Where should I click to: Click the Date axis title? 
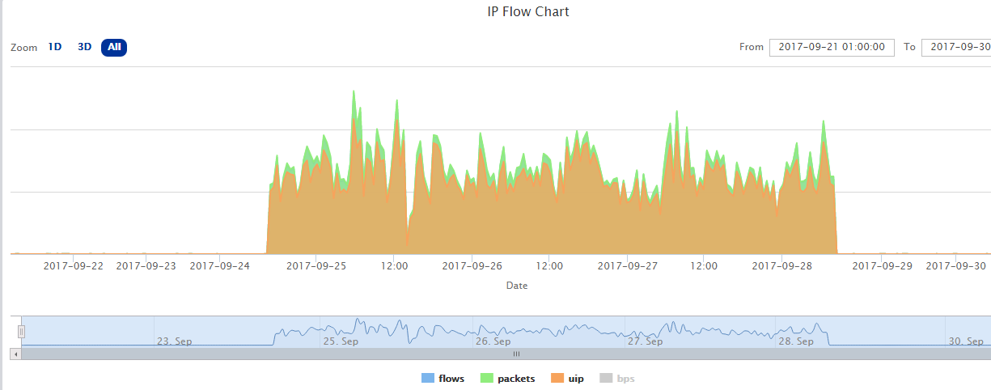517,286
